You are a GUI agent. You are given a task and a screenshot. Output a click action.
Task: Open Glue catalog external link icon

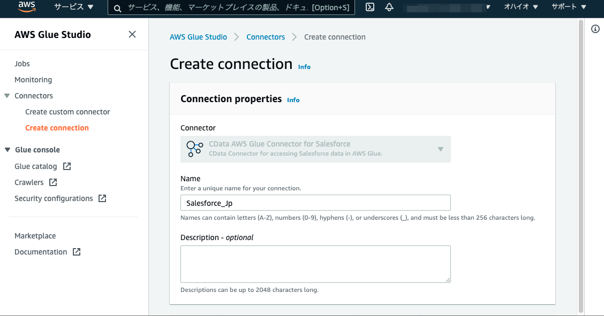click(x=67, y=166)
